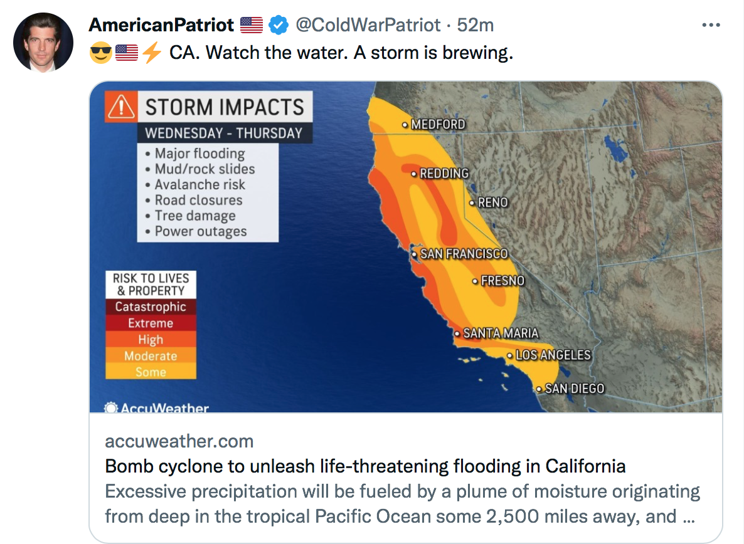Click the San Francisco map marker

(414, 254)
